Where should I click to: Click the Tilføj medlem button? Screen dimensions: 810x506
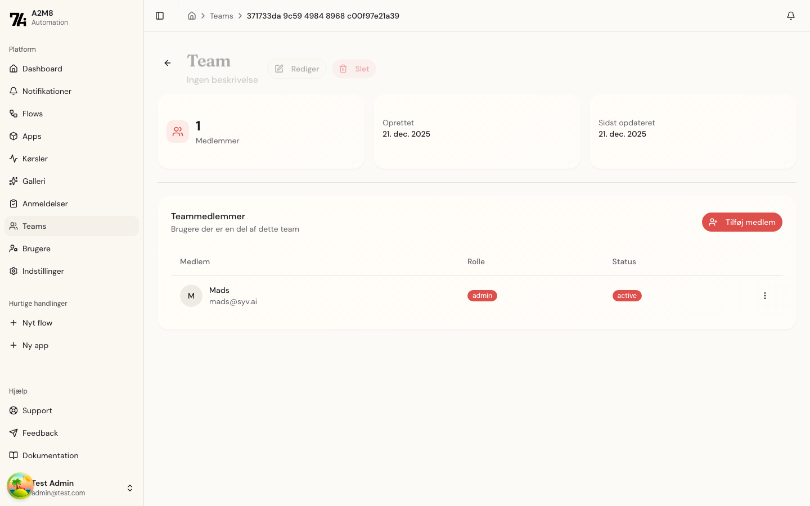point(741,222)
